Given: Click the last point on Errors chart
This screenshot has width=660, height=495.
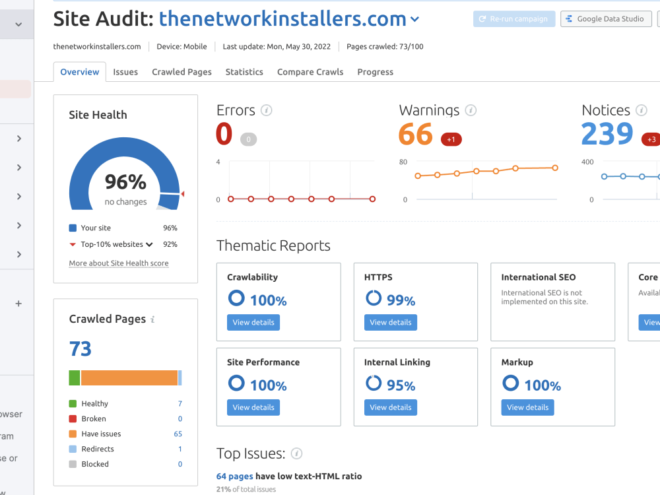Looking at the screenshot, I should click(x=372, y=199).
